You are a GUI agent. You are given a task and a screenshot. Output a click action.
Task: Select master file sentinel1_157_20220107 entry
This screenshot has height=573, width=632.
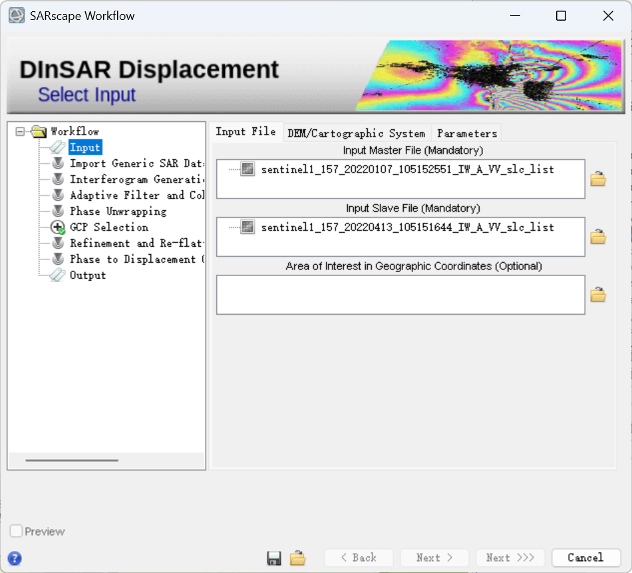(x=408, y=169)
